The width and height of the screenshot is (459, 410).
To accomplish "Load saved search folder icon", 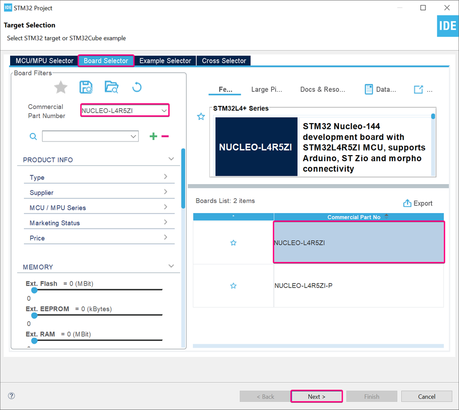I will coord(112,87).
